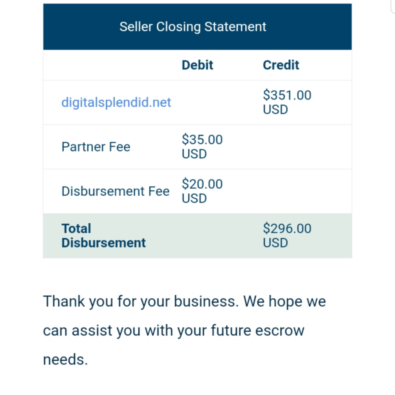Viewport: 395px width, 395px height.
Task: Click the $351.00 USD credit amount
Action: pyautogui.click(x=287, y=102)
